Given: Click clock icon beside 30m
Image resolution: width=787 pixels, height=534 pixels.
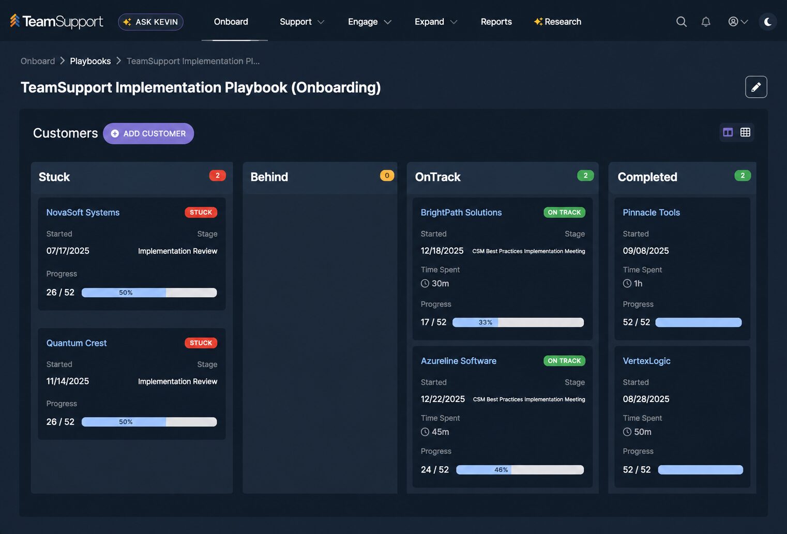Looking at the screenshot, I should (x=425, y=283).
